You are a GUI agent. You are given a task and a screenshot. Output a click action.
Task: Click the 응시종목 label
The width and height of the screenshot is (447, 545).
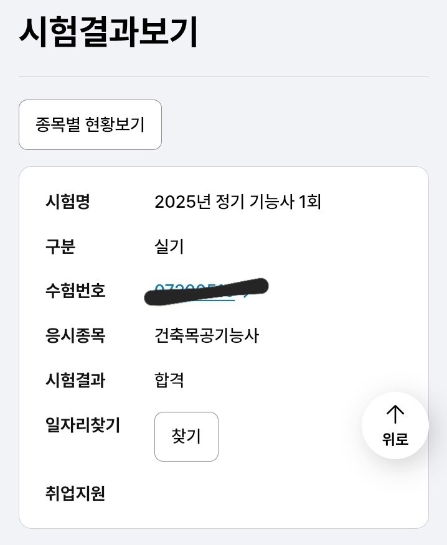click(75, 335)
